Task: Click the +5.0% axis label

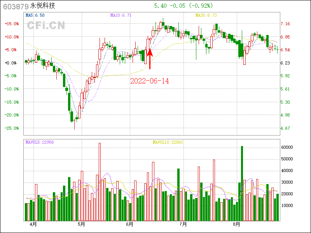Action: (x=10, y=50)
